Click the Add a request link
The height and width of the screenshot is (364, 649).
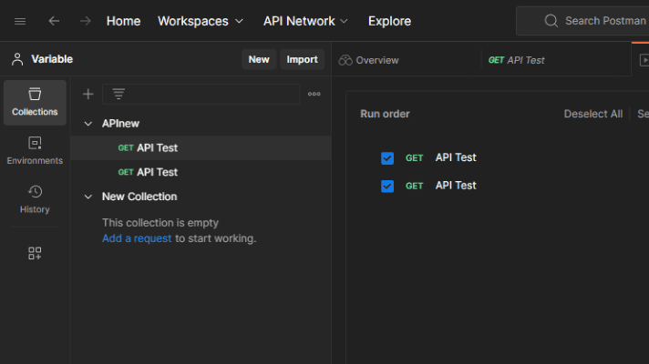[x=137, y=238]
